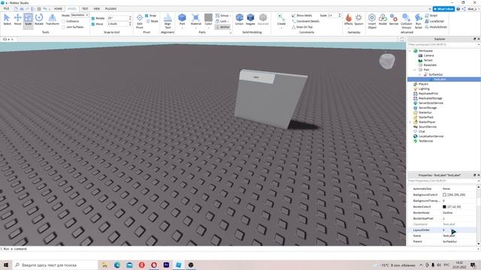Open the Insert Object dialog
Viewport: 481px width, 270px height.
coord(372,21)
